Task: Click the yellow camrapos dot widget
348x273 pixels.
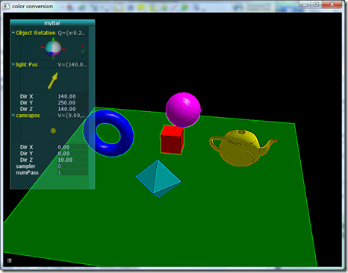Action: point(53,131)
